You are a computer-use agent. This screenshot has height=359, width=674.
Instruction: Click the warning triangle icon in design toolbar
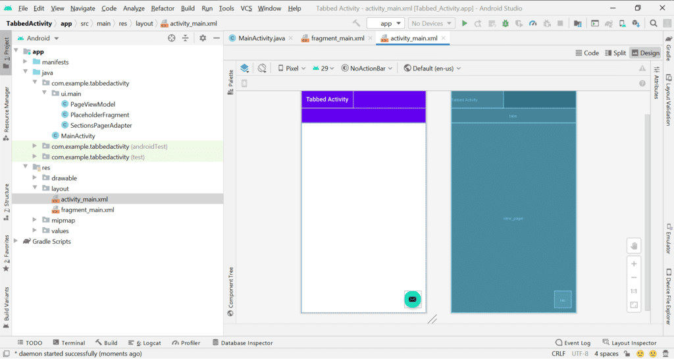pyautogui.click(x=642, y=68)
